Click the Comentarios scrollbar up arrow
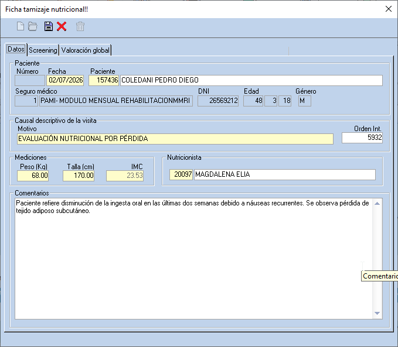This screenshot has height=347, width=398. pos(377,204)
